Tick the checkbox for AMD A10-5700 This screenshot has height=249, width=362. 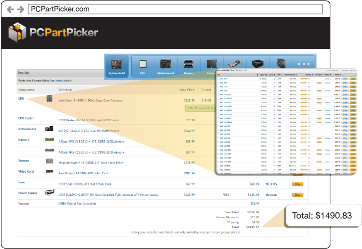[x=219, y=95]
